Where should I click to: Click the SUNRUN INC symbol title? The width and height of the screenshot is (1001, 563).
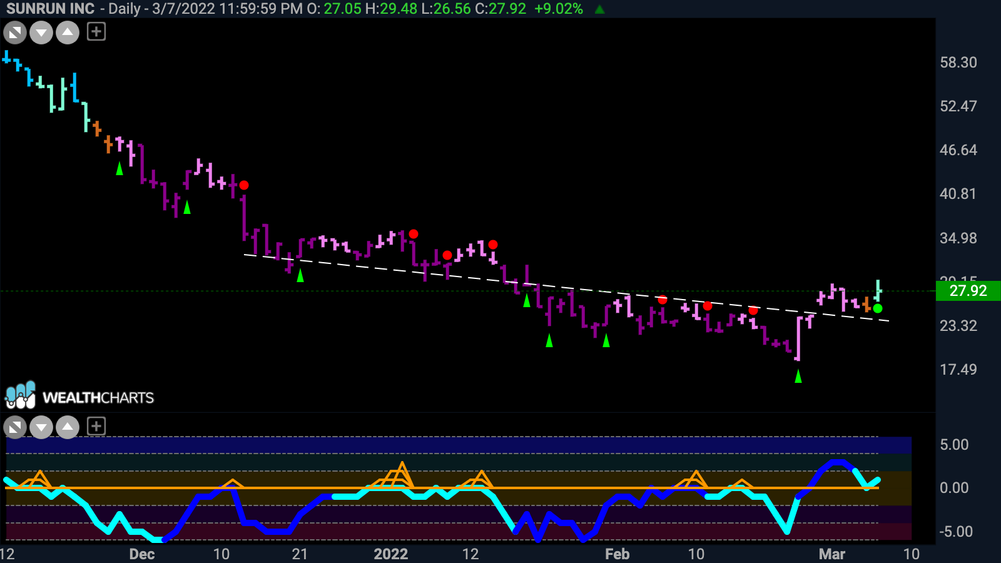(51, 9)
